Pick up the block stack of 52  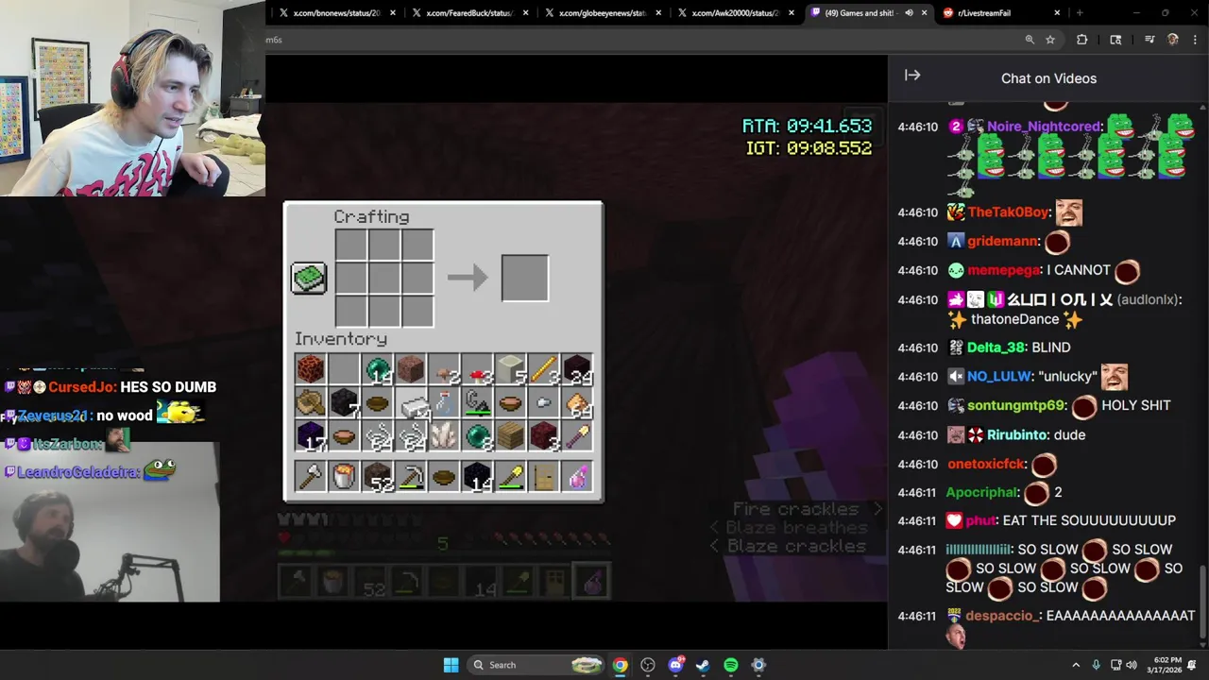tap(378, 477)
